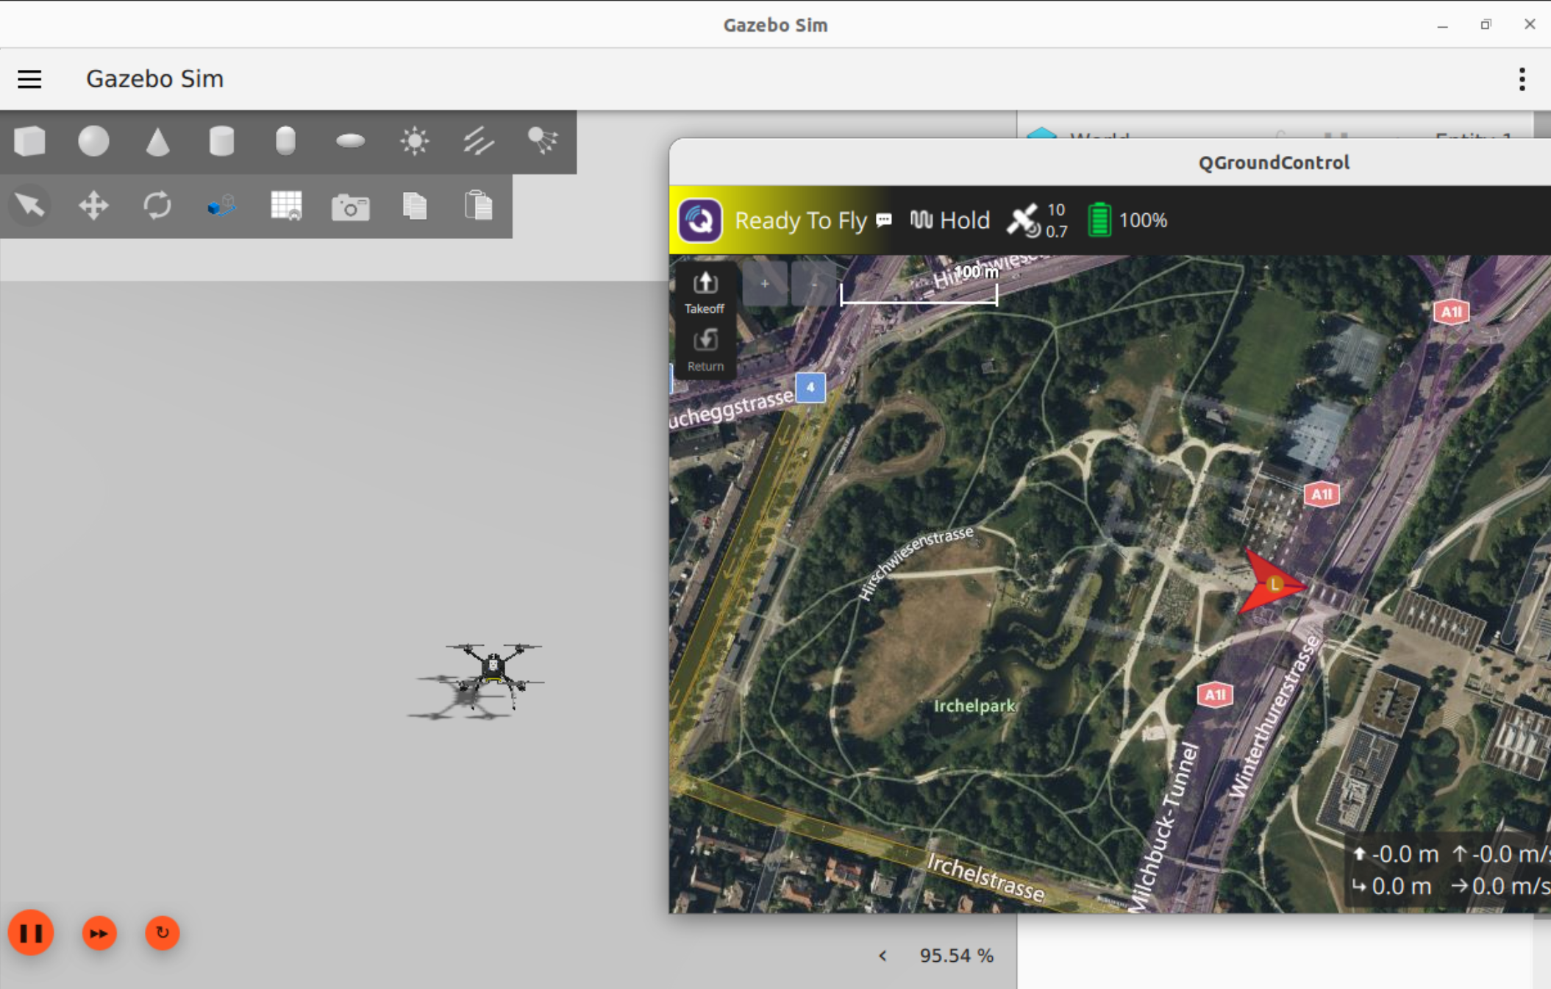Take a scene screenshot with camera icon

[x=350, y=207]
